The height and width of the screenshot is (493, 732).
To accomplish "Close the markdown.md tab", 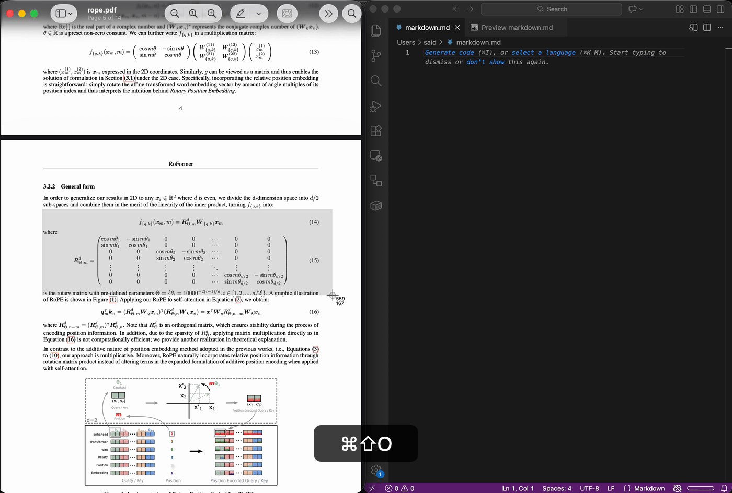I will pos(457,27).
